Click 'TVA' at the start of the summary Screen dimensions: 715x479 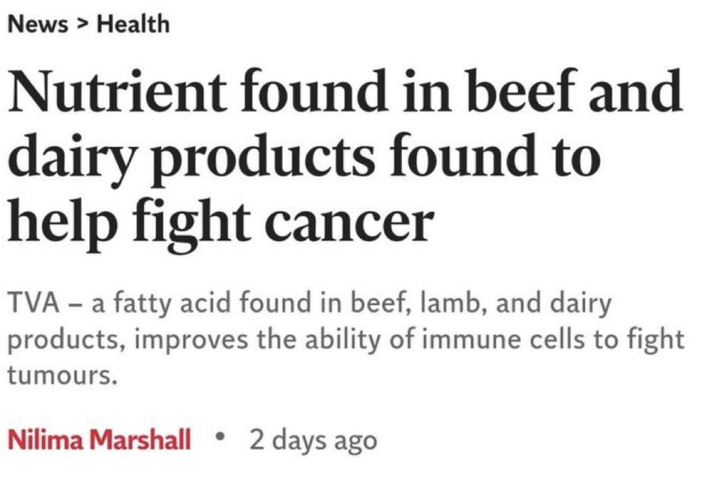click(34, 303)
